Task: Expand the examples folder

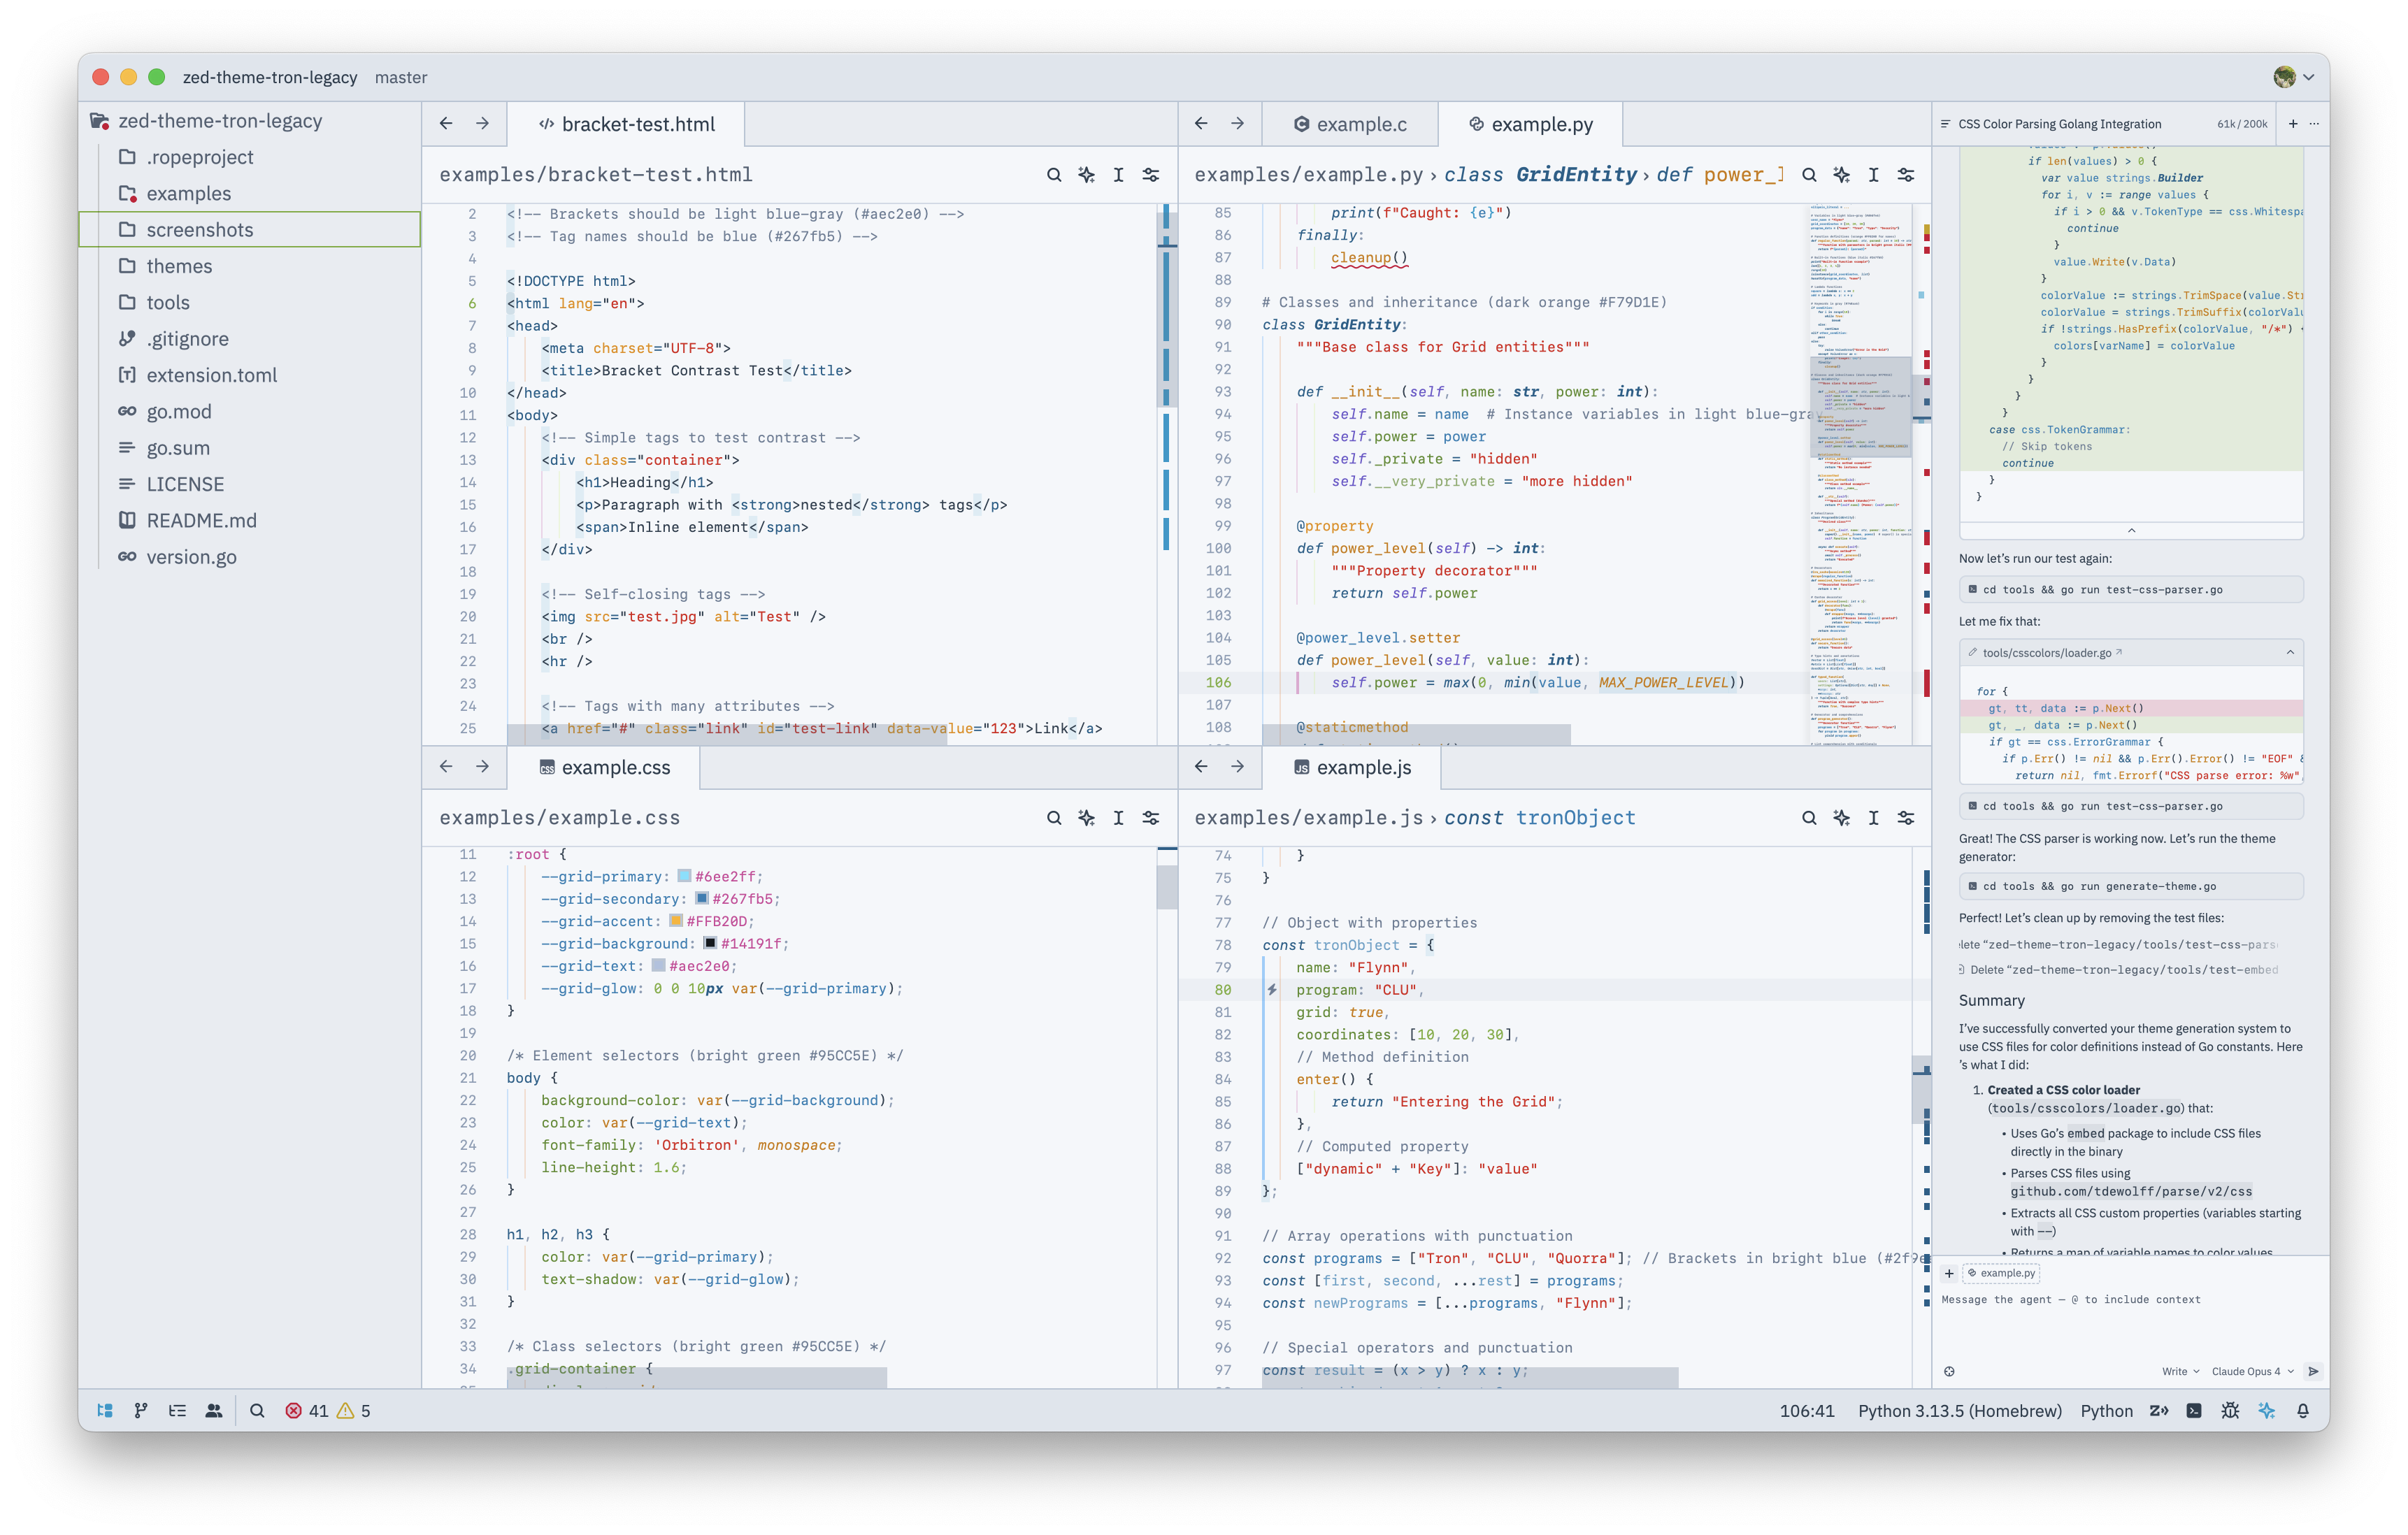Action: [250, 193]
